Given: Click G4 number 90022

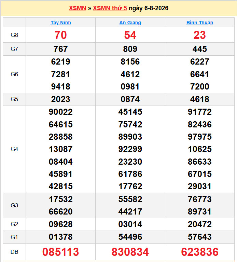Looking at the screenshot, I should point(61,112).
